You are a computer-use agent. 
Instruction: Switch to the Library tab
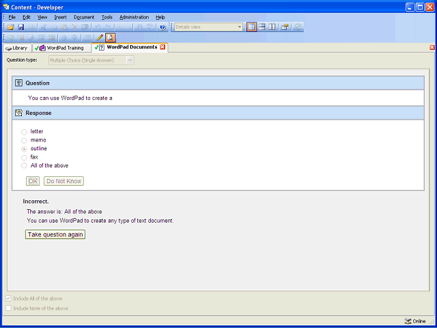[x=17, y=48]
